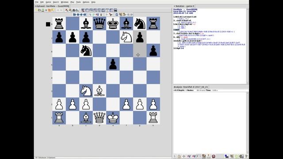Click the white knight on f7
283x159 pixels.
coord(126,37)
